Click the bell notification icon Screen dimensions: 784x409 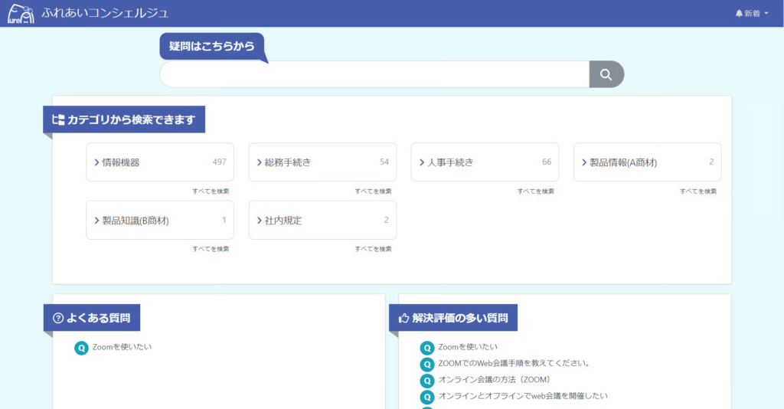(x=739, y=14)
